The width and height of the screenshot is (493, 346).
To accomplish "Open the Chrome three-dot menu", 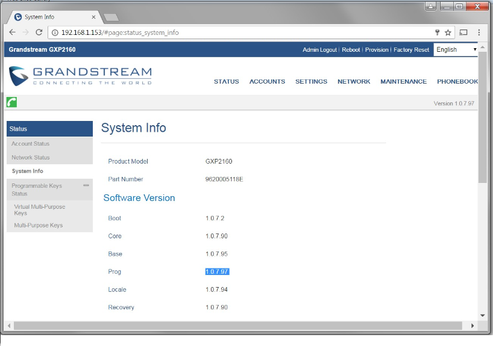I will point(479,32).
